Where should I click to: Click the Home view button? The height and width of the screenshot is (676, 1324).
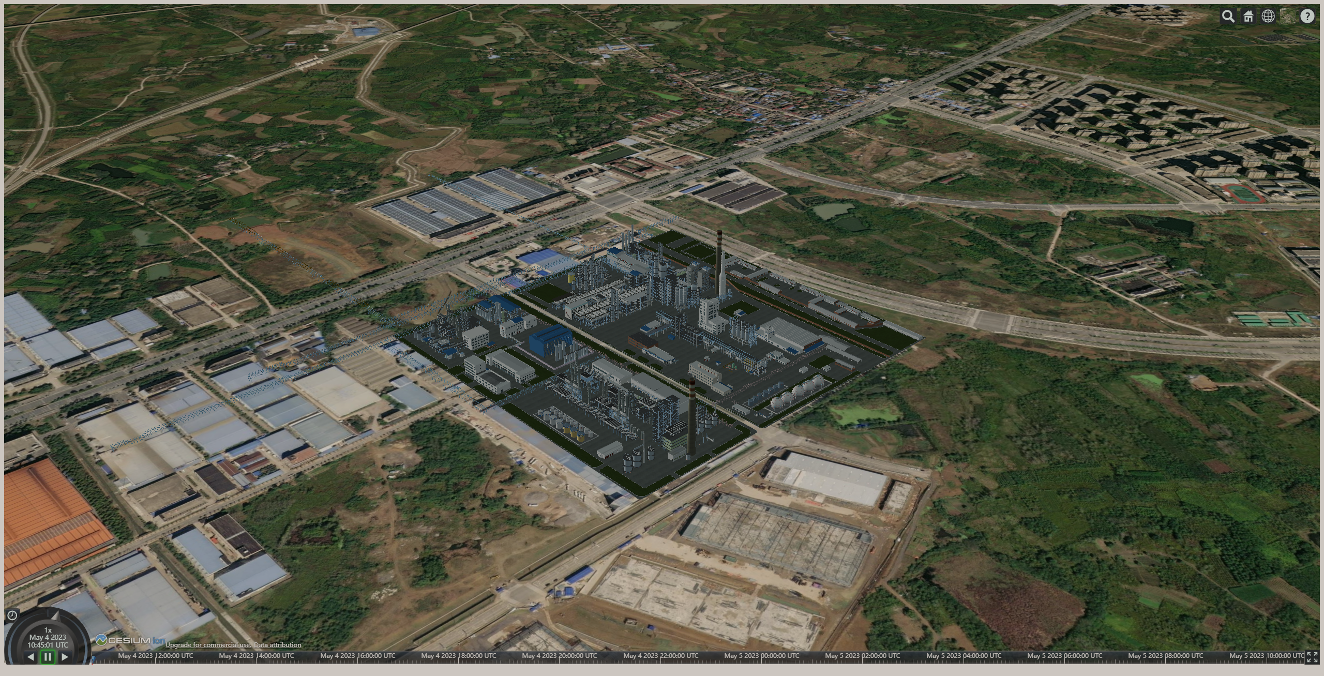[1248, 17]
